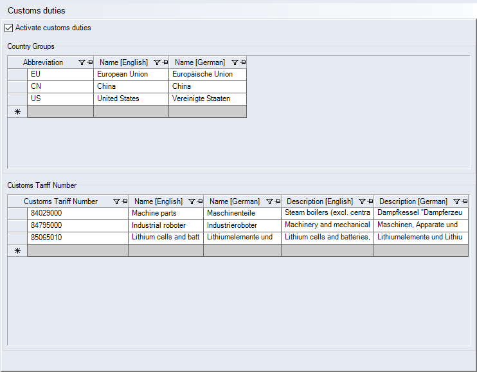Screen dimensions: 477x372
Task: Click empty new-row tariff number cell
Action: click(x=77, y=251)
